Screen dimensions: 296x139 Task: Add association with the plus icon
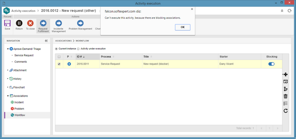286,74
